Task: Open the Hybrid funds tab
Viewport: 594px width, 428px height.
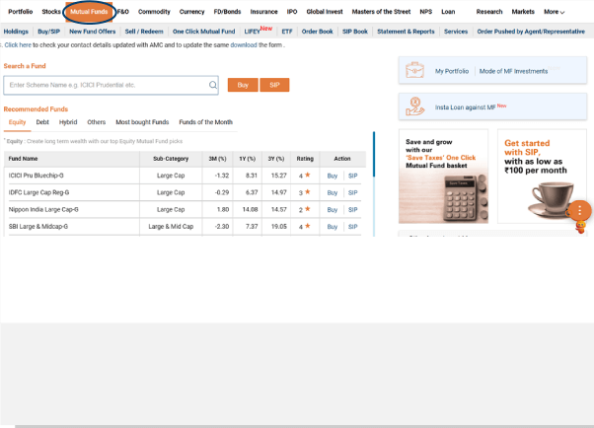Action: 68,122
